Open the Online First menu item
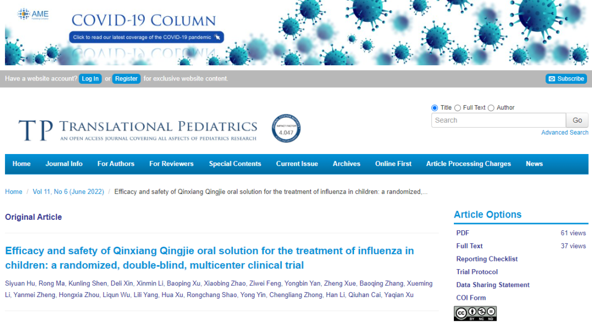 click(x=393, y=164)
